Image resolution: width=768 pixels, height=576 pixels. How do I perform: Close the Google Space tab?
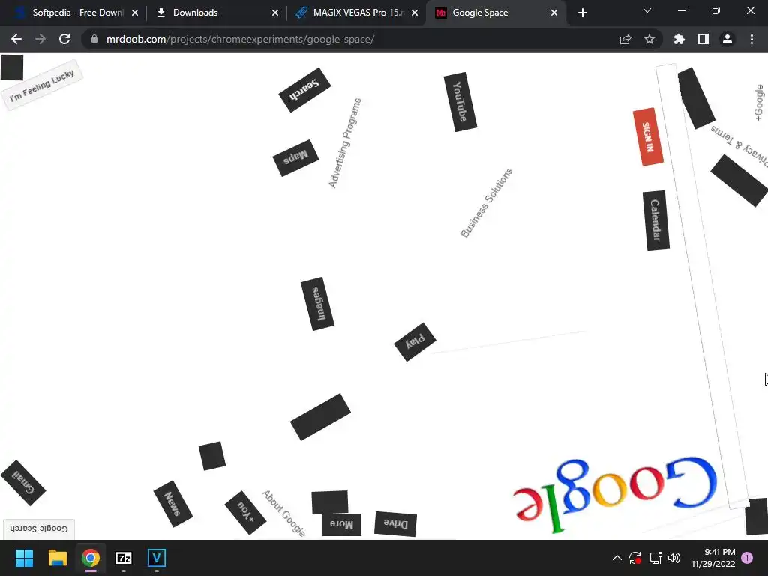tap(554, 13)
